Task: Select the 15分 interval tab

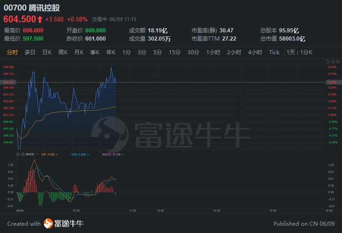Action: point(175,52)
